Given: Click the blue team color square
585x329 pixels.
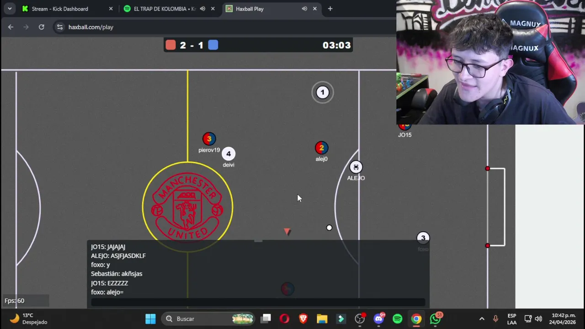Looking at the screenshot, I should [213, 45].
